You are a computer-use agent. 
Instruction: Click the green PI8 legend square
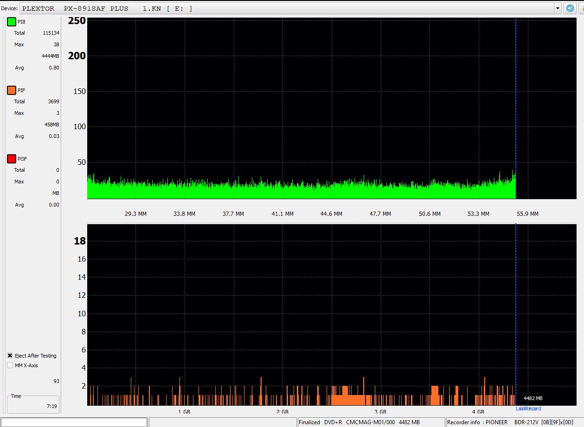tap(12, 22)
